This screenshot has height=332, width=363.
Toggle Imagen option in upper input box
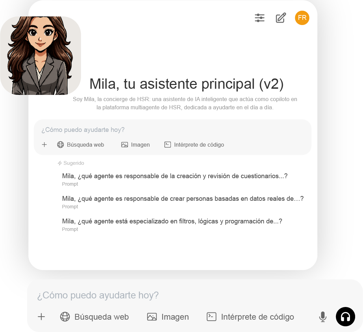pos(135,145)
